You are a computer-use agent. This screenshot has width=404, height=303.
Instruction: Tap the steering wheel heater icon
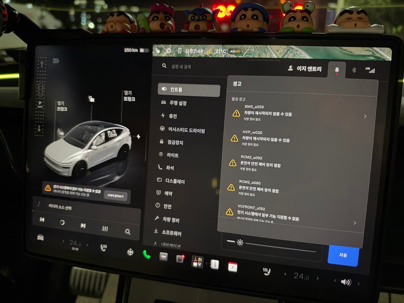tap(131, 252)
